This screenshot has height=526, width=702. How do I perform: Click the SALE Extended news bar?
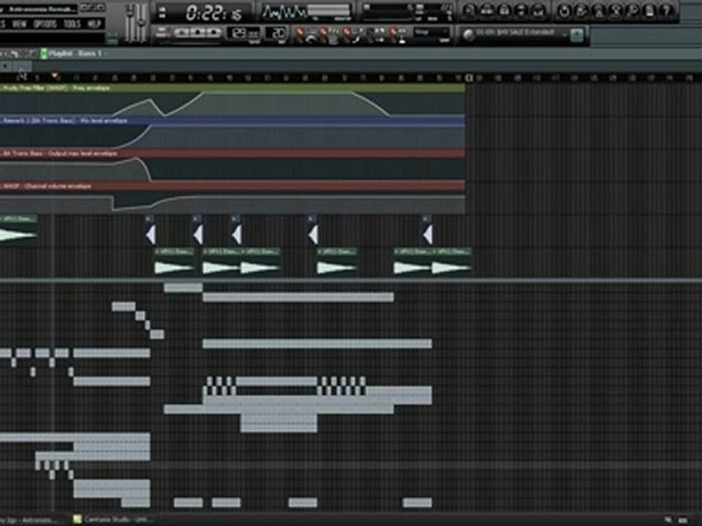click(515, 33)
